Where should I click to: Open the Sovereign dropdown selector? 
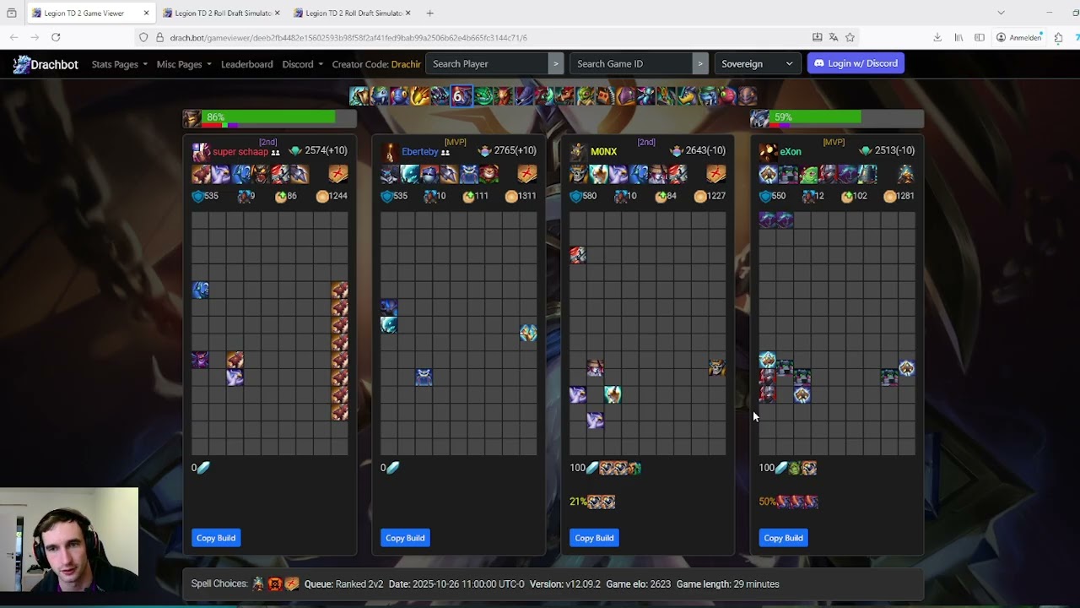(757, 63)
